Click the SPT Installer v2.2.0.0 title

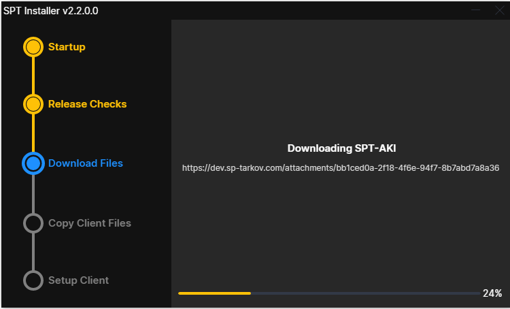click(51, 11)
